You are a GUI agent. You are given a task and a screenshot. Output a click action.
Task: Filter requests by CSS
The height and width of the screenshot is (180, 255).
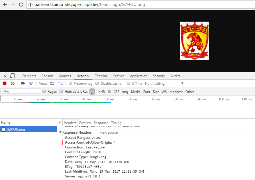[117, 92]
